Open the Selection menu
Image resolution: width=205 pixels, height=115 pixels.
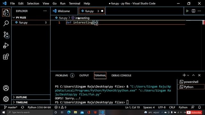click(x=33, y=4)
